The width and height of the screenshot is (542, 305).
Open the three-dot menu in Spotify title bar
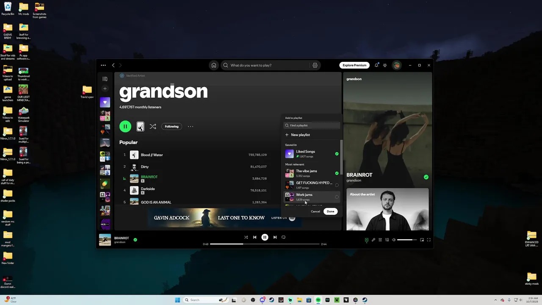tap(103, 65)
